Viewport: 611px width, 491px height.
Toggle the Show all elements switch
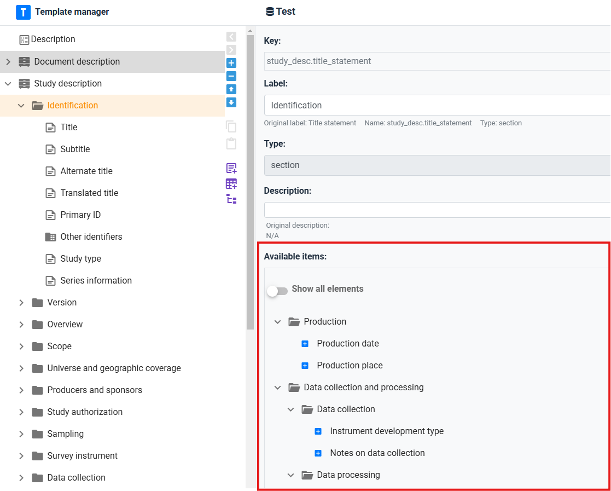pos(277,291)
